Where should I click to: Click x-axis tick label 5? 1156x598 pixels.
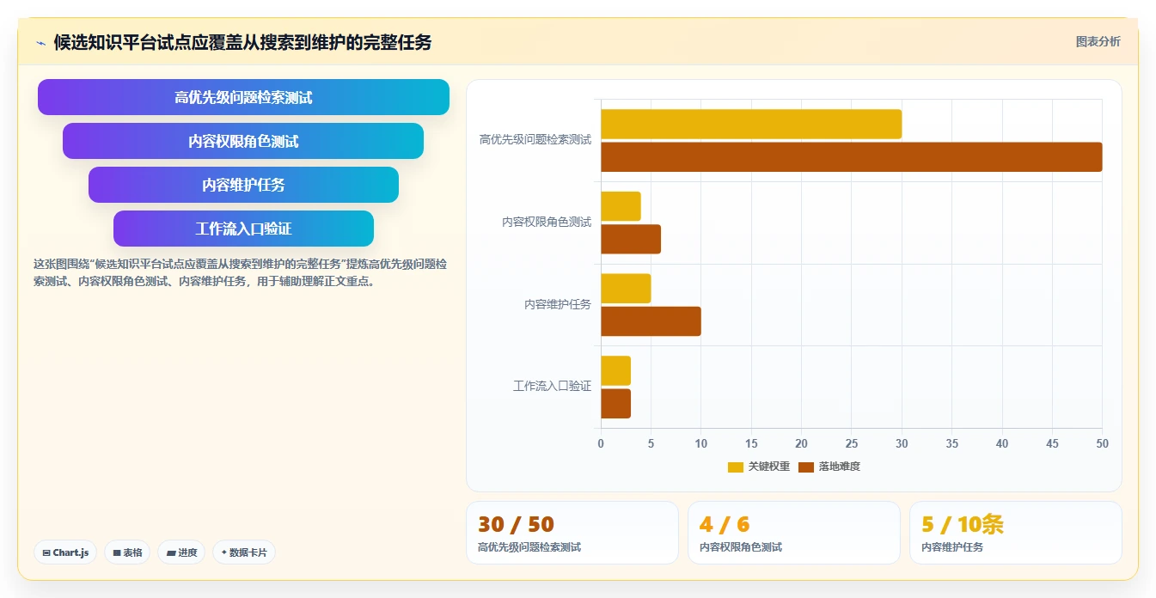point(651,443)
